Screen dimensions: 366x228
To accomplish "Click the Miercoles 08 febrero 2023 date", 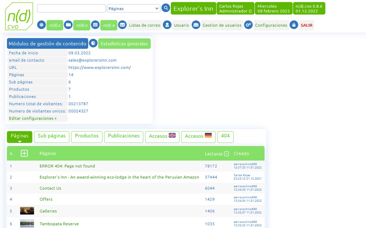I will coord(273,8).
